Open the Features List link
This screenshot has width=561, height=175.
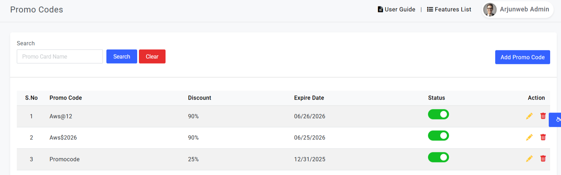pyautogui.click(x=449, y=9)
